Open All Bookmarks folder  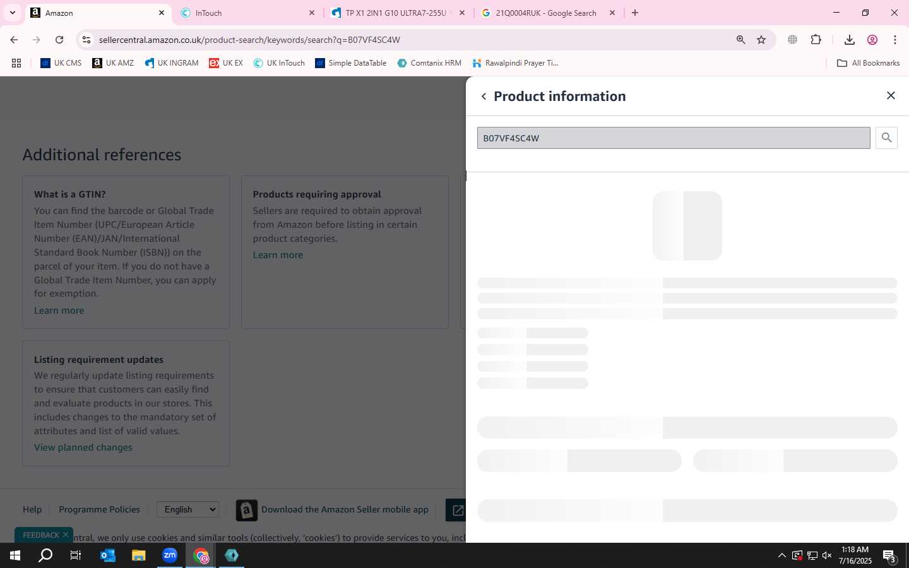(868, 63)
